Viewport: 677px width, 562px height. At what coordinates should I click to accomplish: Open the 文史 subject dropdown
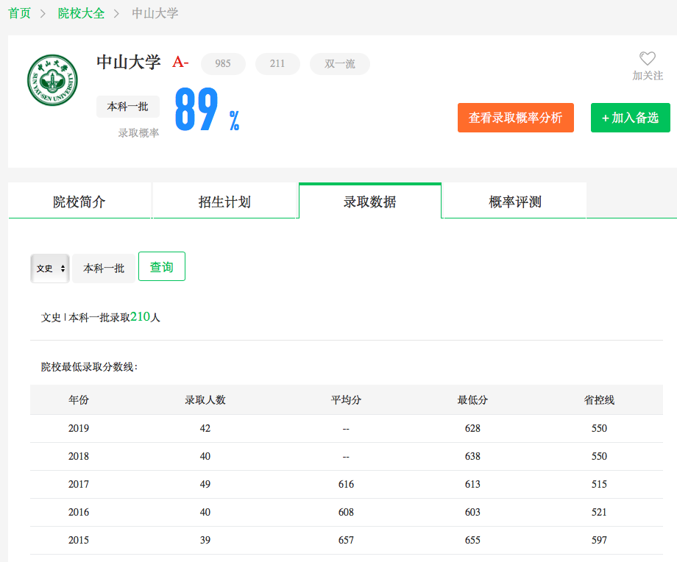click(50, 268)
